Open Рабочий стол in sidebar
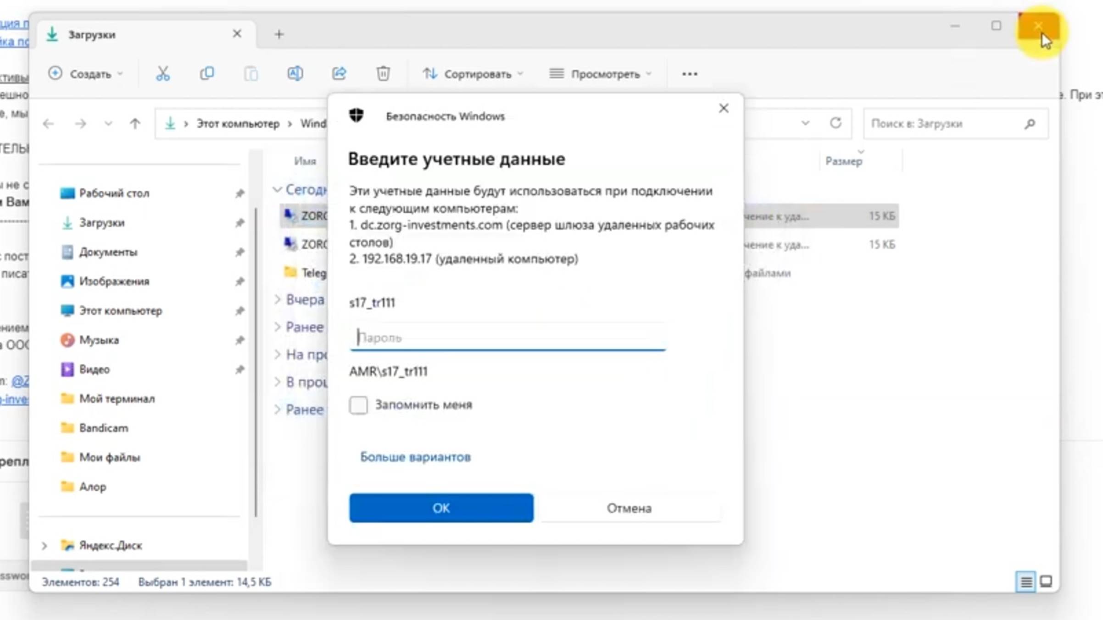This screenshot has height=620, width=1103. (114, 193)
